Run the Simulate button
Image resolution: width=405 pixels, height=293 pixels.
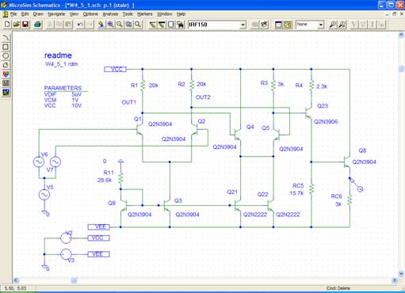tap(288, 25)
